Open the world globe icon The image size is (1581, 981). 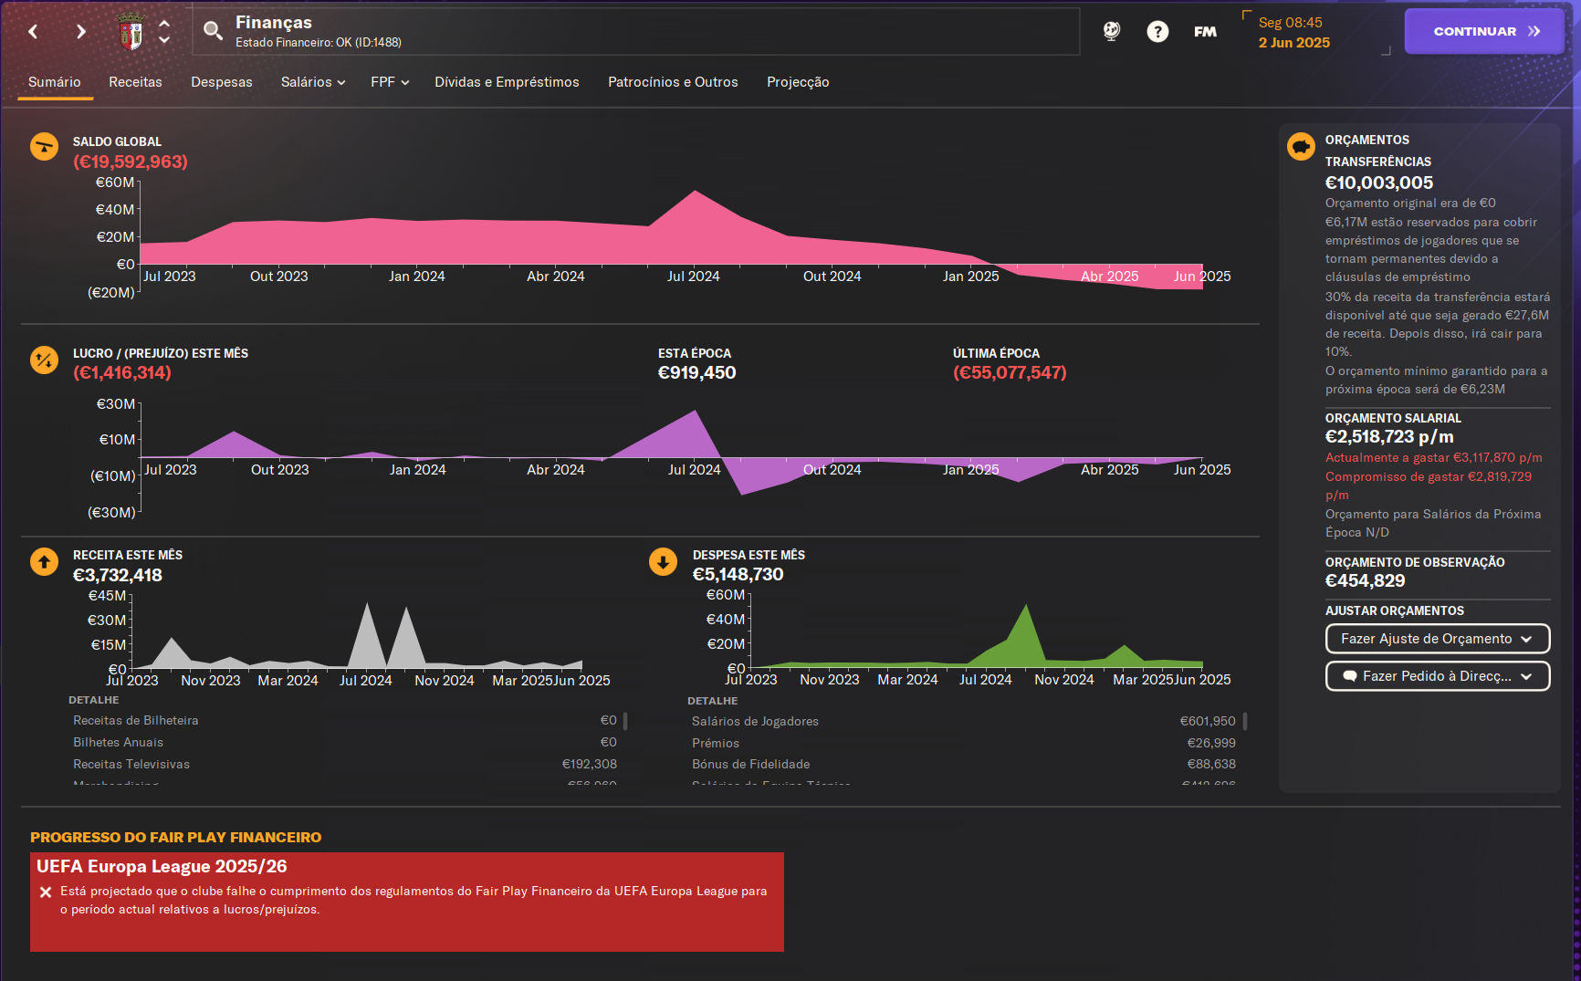(x=1111, y=31)
